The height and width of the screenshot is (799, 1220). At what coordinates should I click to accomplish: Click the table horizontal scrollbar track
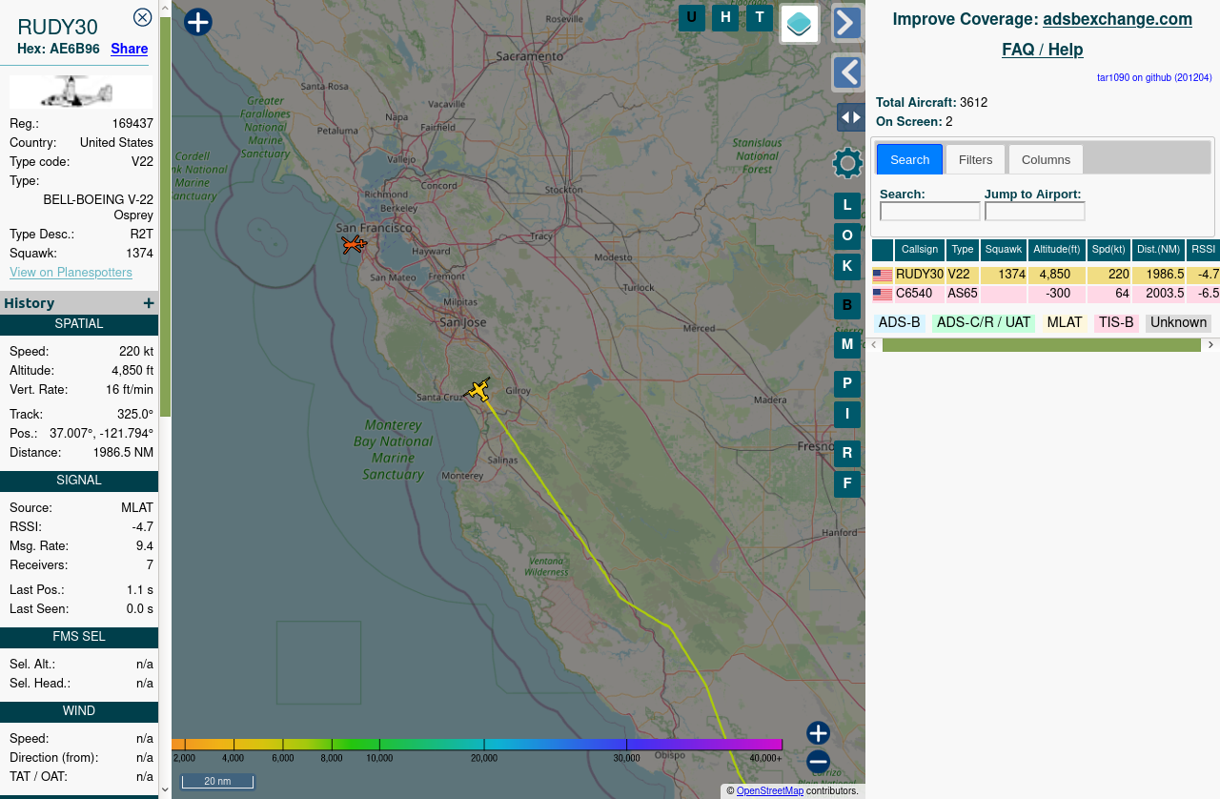[1041, 345]
